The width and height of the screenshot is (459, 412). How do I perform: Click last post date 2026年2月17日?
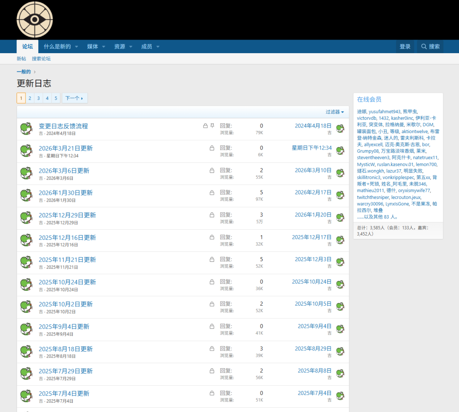313,192
